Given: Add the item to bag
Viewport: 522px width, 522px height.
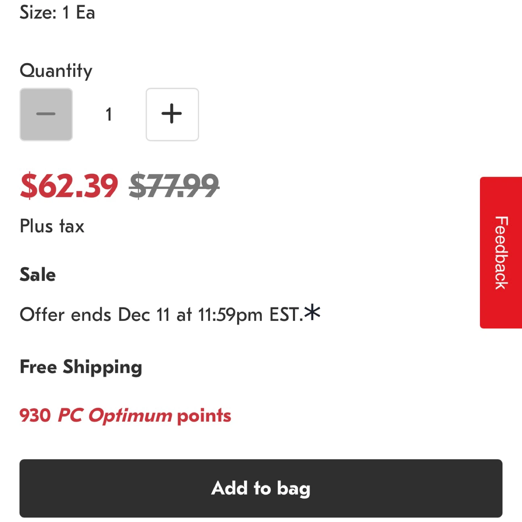Looking at the screenshot, I should 261,488.
